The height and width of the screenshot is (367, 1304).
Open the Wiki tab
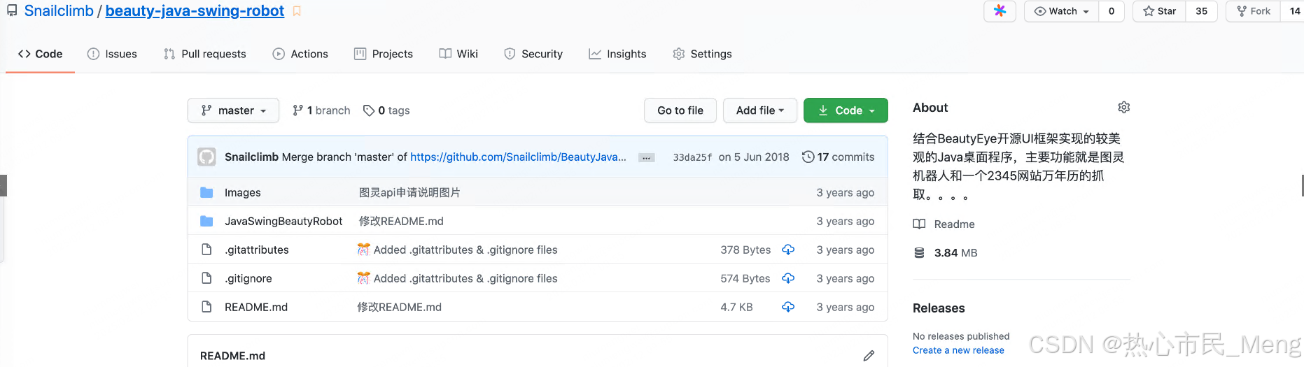[458, 54]
